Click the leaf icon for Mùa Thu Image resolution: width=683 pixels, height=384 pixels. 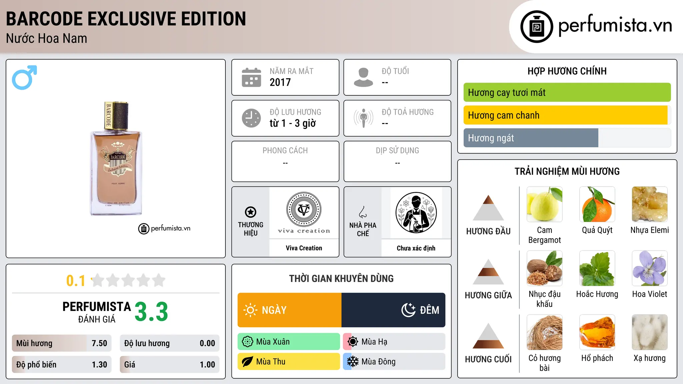[x=247, y=362]
